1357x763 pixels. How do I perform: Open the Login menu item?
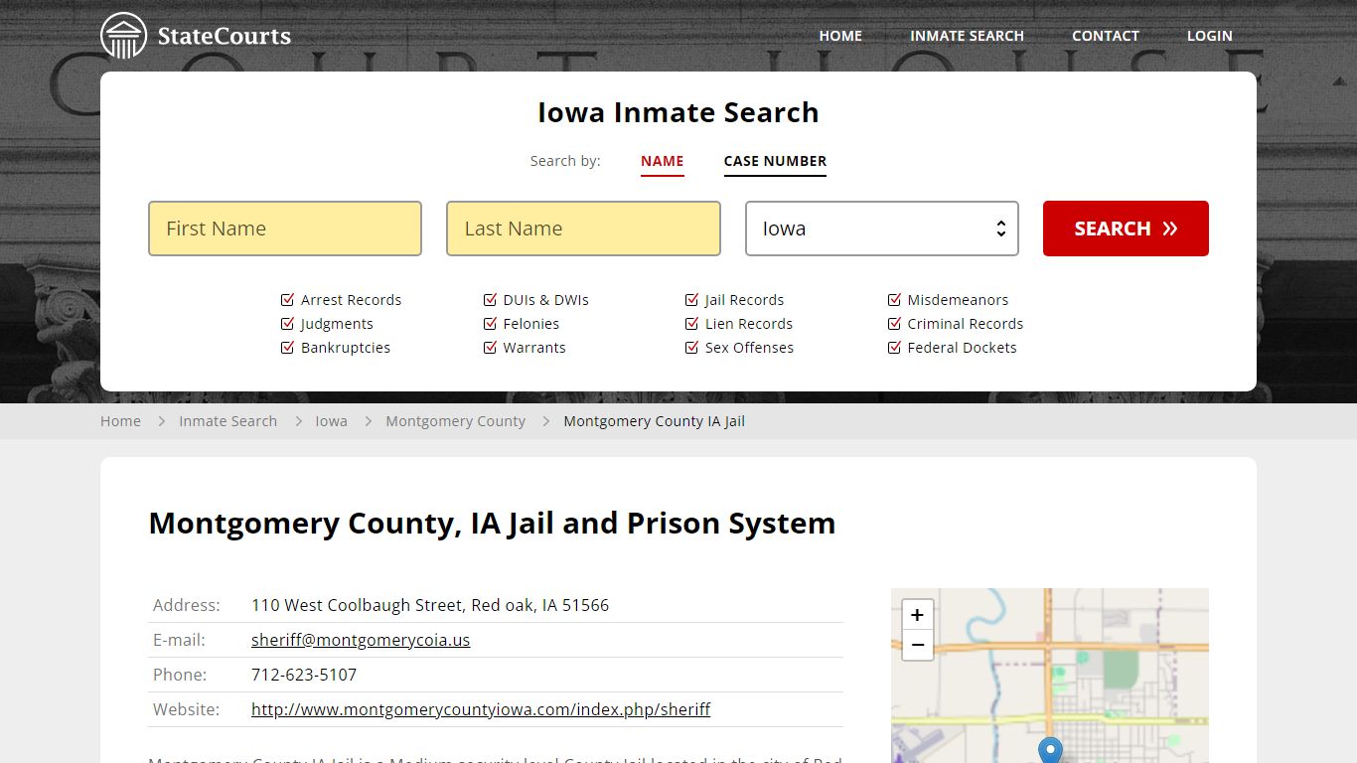click(1210, 36)
